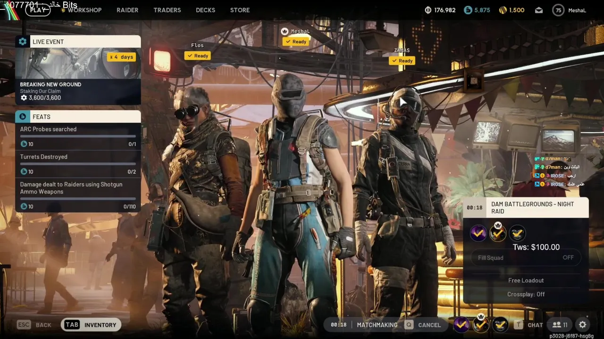604x339 pixels.
Task: Click the Shotgun damage feat progress bar
Action: [x=78, y=199]
